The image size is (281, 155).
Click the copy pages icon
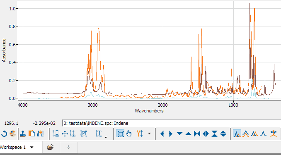click(x=32, y=134)
